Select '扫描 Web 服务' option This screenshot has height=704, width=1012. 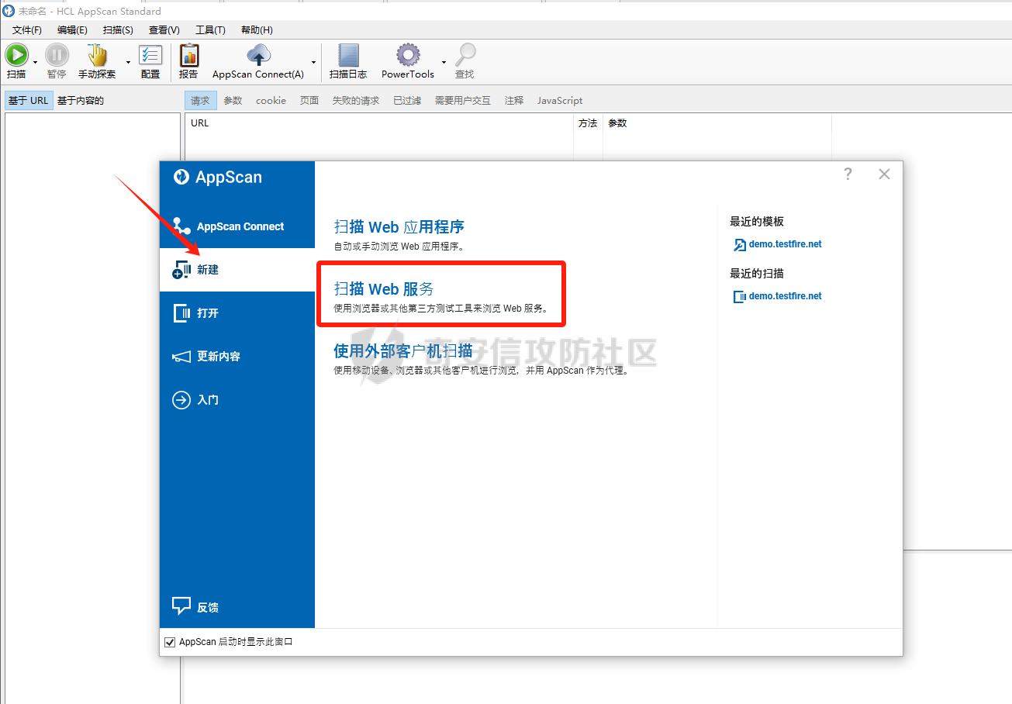(384, 289)
